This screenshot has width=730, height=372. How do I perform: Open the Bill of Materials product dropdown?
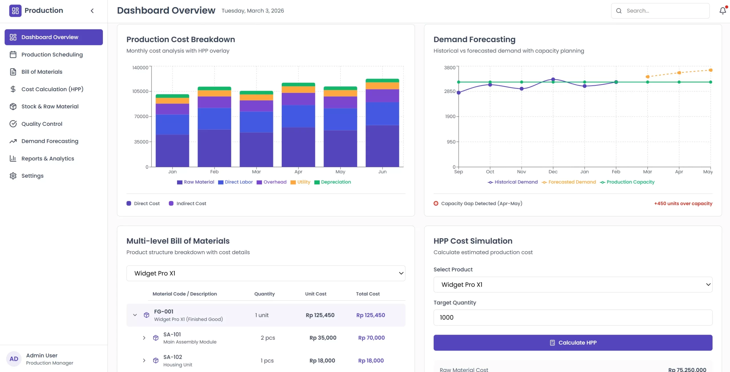[266, 273]
